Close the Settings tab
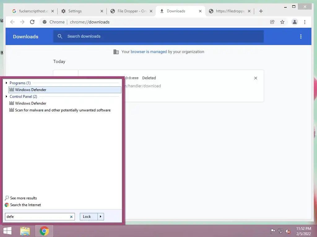The image size is (317, 237). (102, 11)
